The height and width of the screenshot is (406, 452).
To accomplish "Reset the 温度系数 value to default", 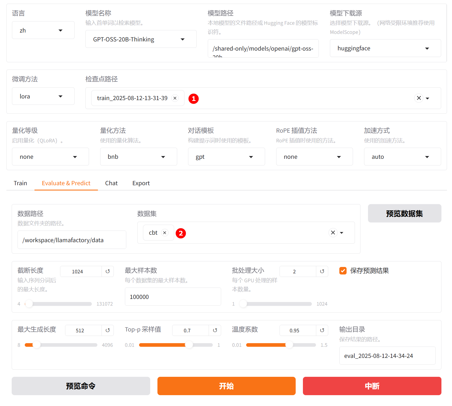I will pyautogui.click(x=322, y=330).
